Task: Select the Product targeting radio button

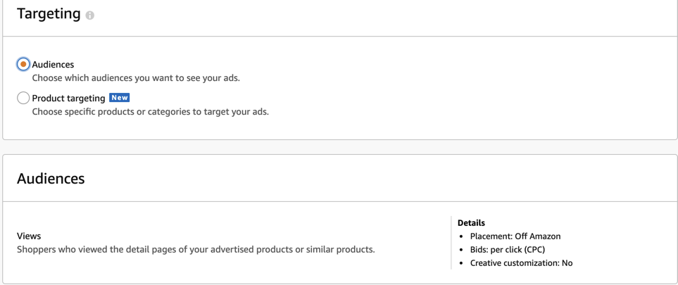Action: [x=23, y=99]
